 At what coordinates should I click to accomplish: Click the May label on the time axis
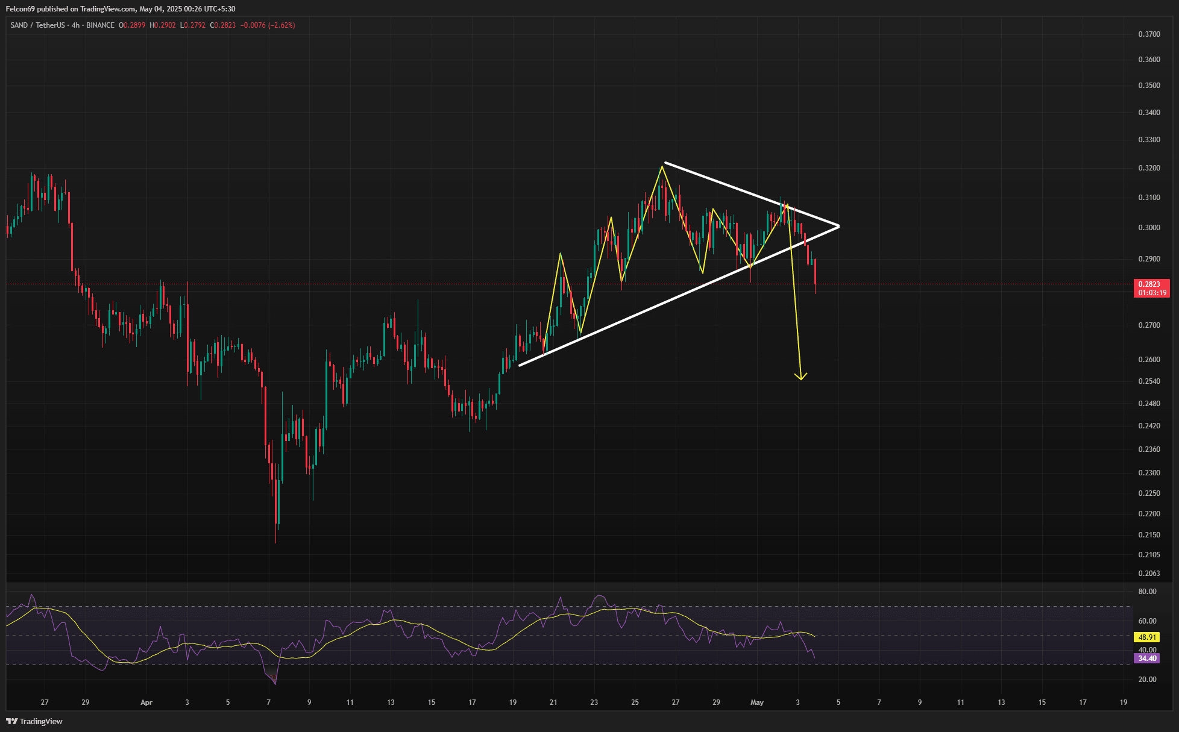point(757,702)
